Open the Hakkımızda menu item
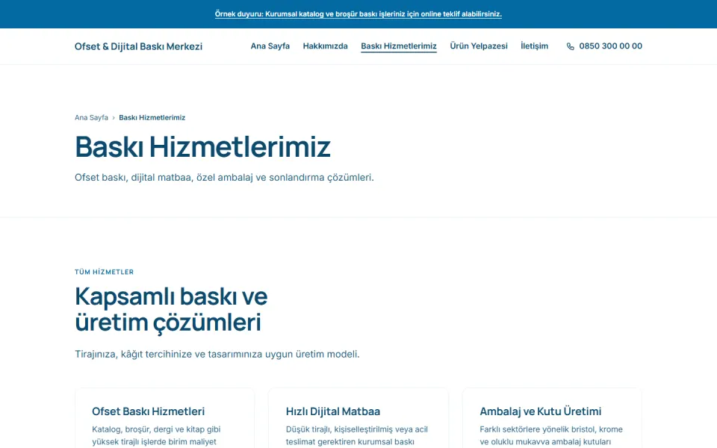Screen dimensions: 717x448 [325, 46]
